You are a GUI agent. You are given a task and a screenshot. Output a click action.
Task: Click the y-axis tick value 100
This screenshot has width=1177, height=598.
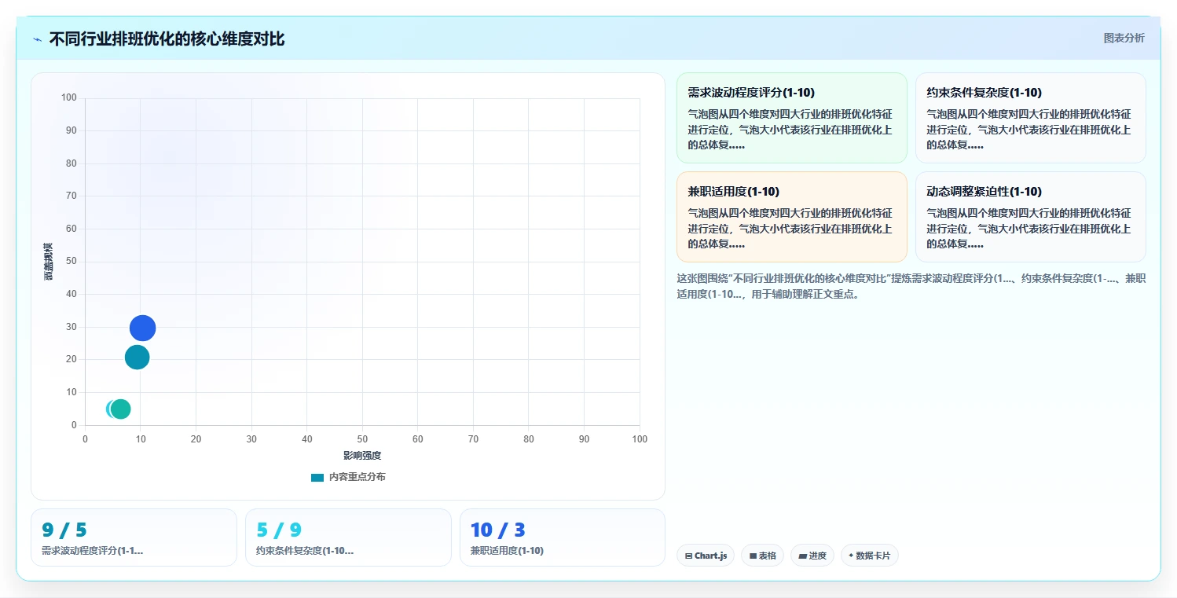pos(69,97)
